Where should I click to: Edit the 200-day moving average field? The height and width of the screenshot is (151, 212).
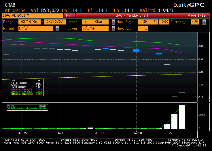[164, 22]
